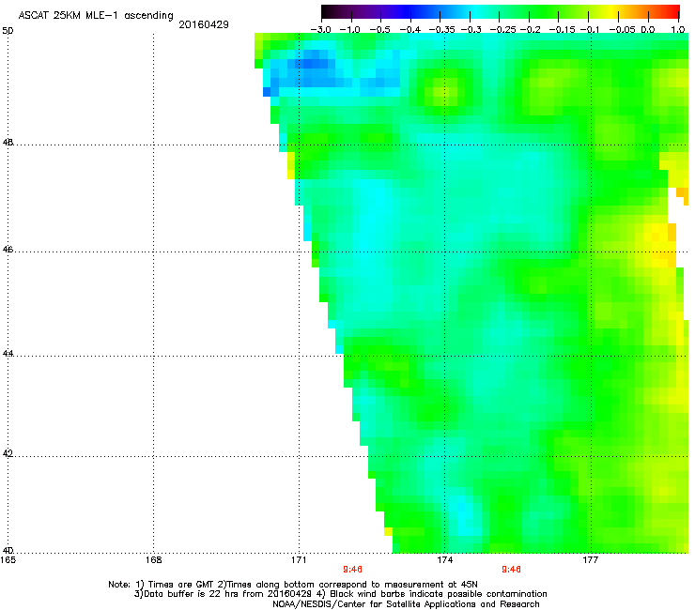The height and width of the screenshot is (610, 695).
Task: Click the longitude label '177'
Action: 591,560
